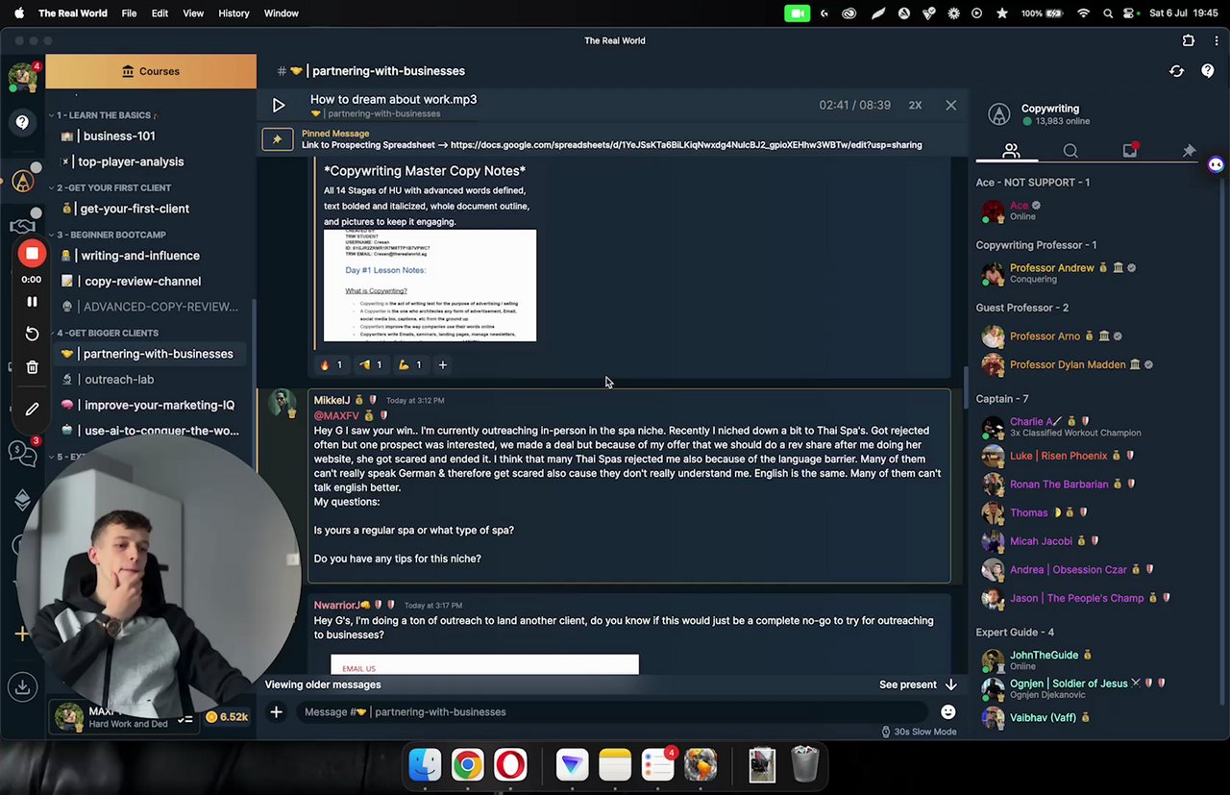Collapse the 1 - LEARN THE BASICS category
This screenshot has height=795, width=1230.
pyautogui.click(x=104, y=115)
